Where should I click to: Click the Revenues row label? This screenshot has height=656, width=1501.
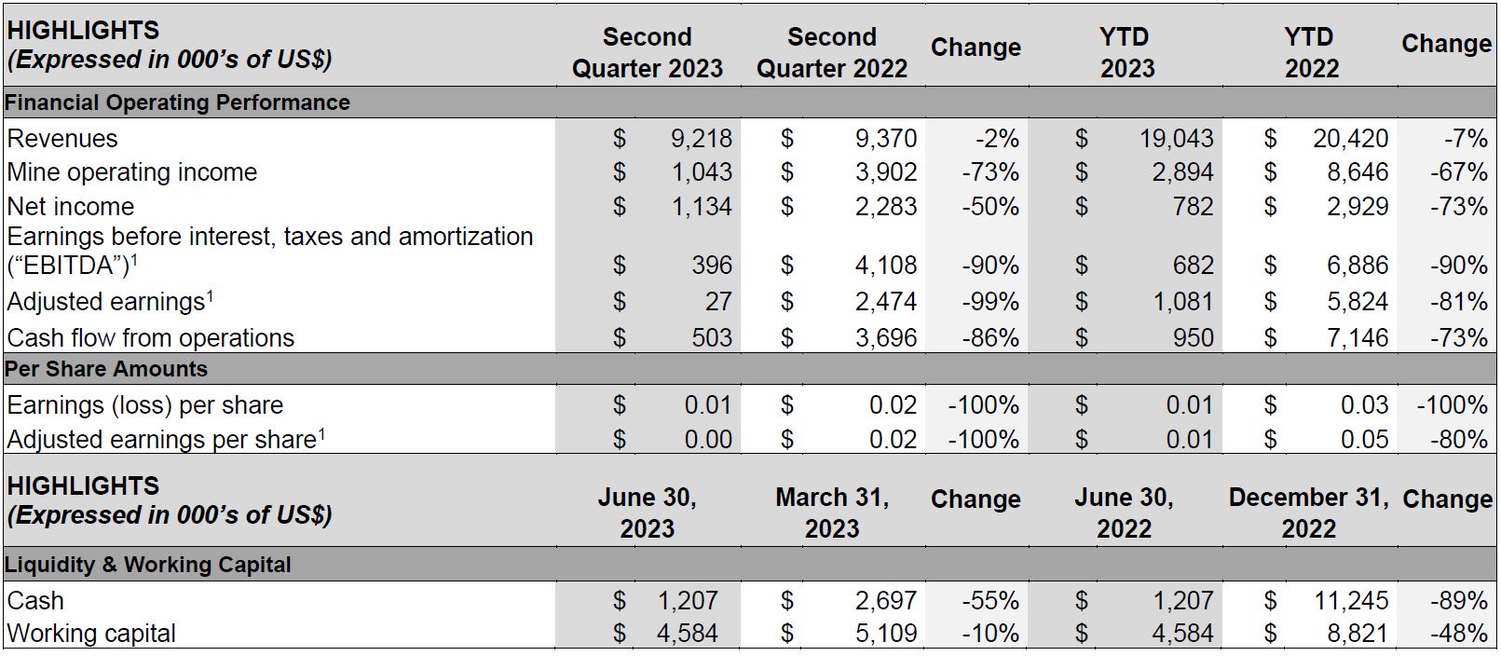tap(62, 139)
